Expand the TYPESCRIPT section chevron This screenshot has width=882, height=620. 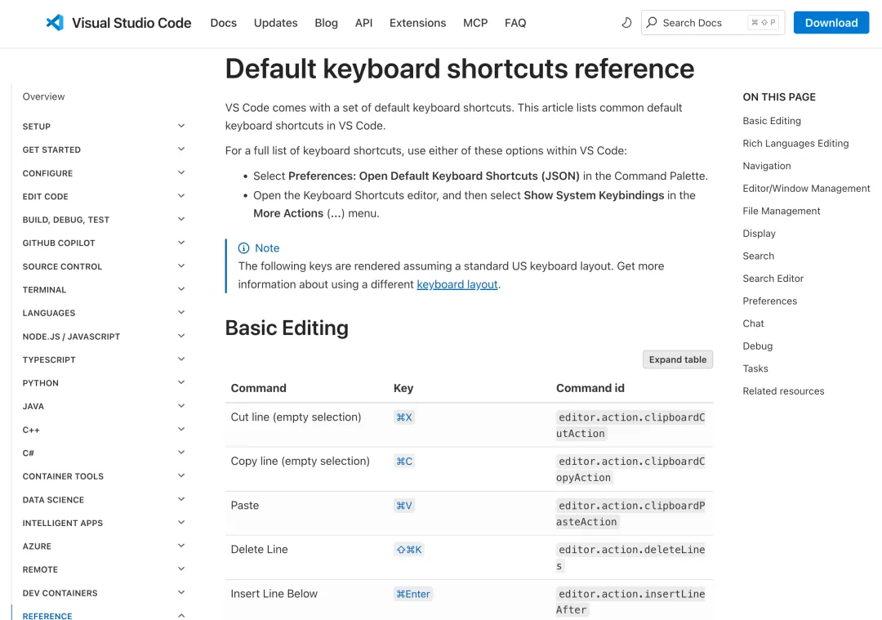[x=181, y=359]
